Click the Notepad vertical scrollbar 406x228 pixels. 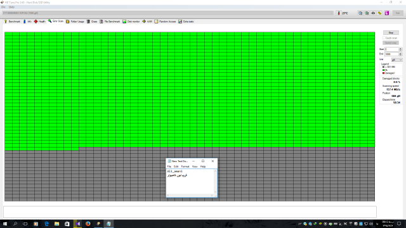[215, 182]
